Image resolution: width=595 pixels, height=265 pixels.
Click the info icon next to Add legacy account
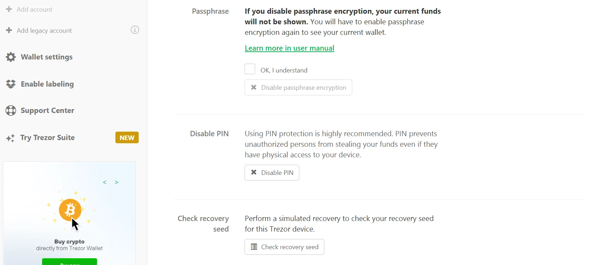coord(135,30)
